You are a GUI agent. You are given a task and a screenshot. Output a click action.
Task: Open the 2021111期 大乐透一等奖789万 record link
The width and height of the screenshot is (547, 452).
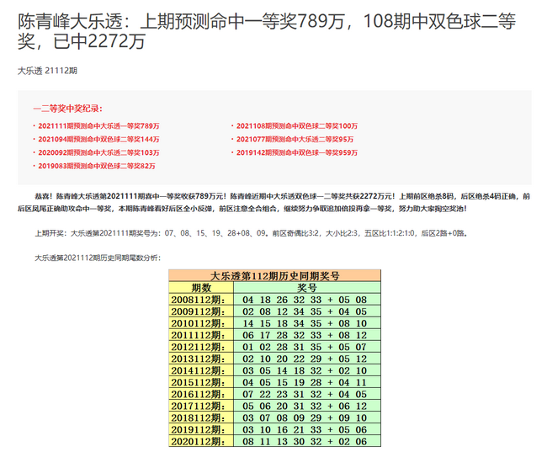pos(98,125)
